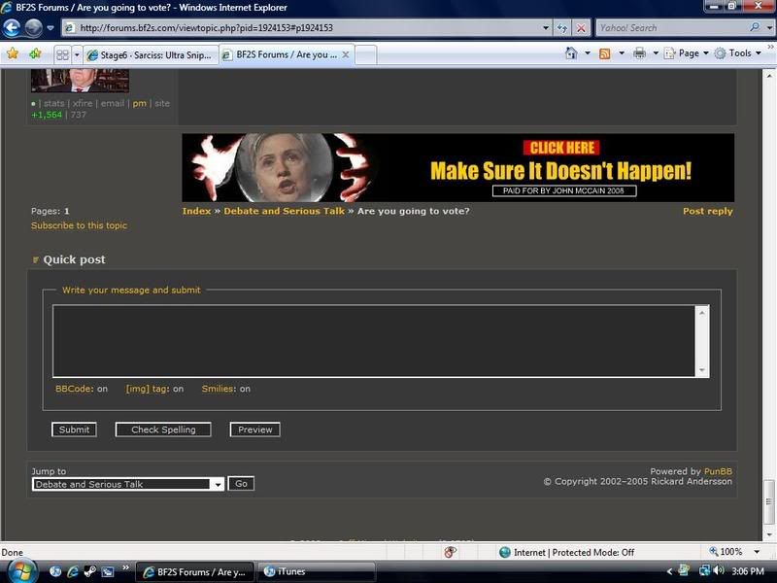Image resolution: width=777 pixels, height=583 pixels.
Task: Switch to the Stage6 Sarciss Ultra Snip tab
Action: click(x=151, y=55)
